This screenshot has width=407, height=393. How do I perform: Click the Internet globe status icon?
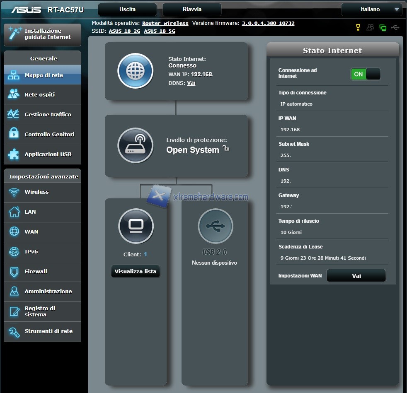135,71
